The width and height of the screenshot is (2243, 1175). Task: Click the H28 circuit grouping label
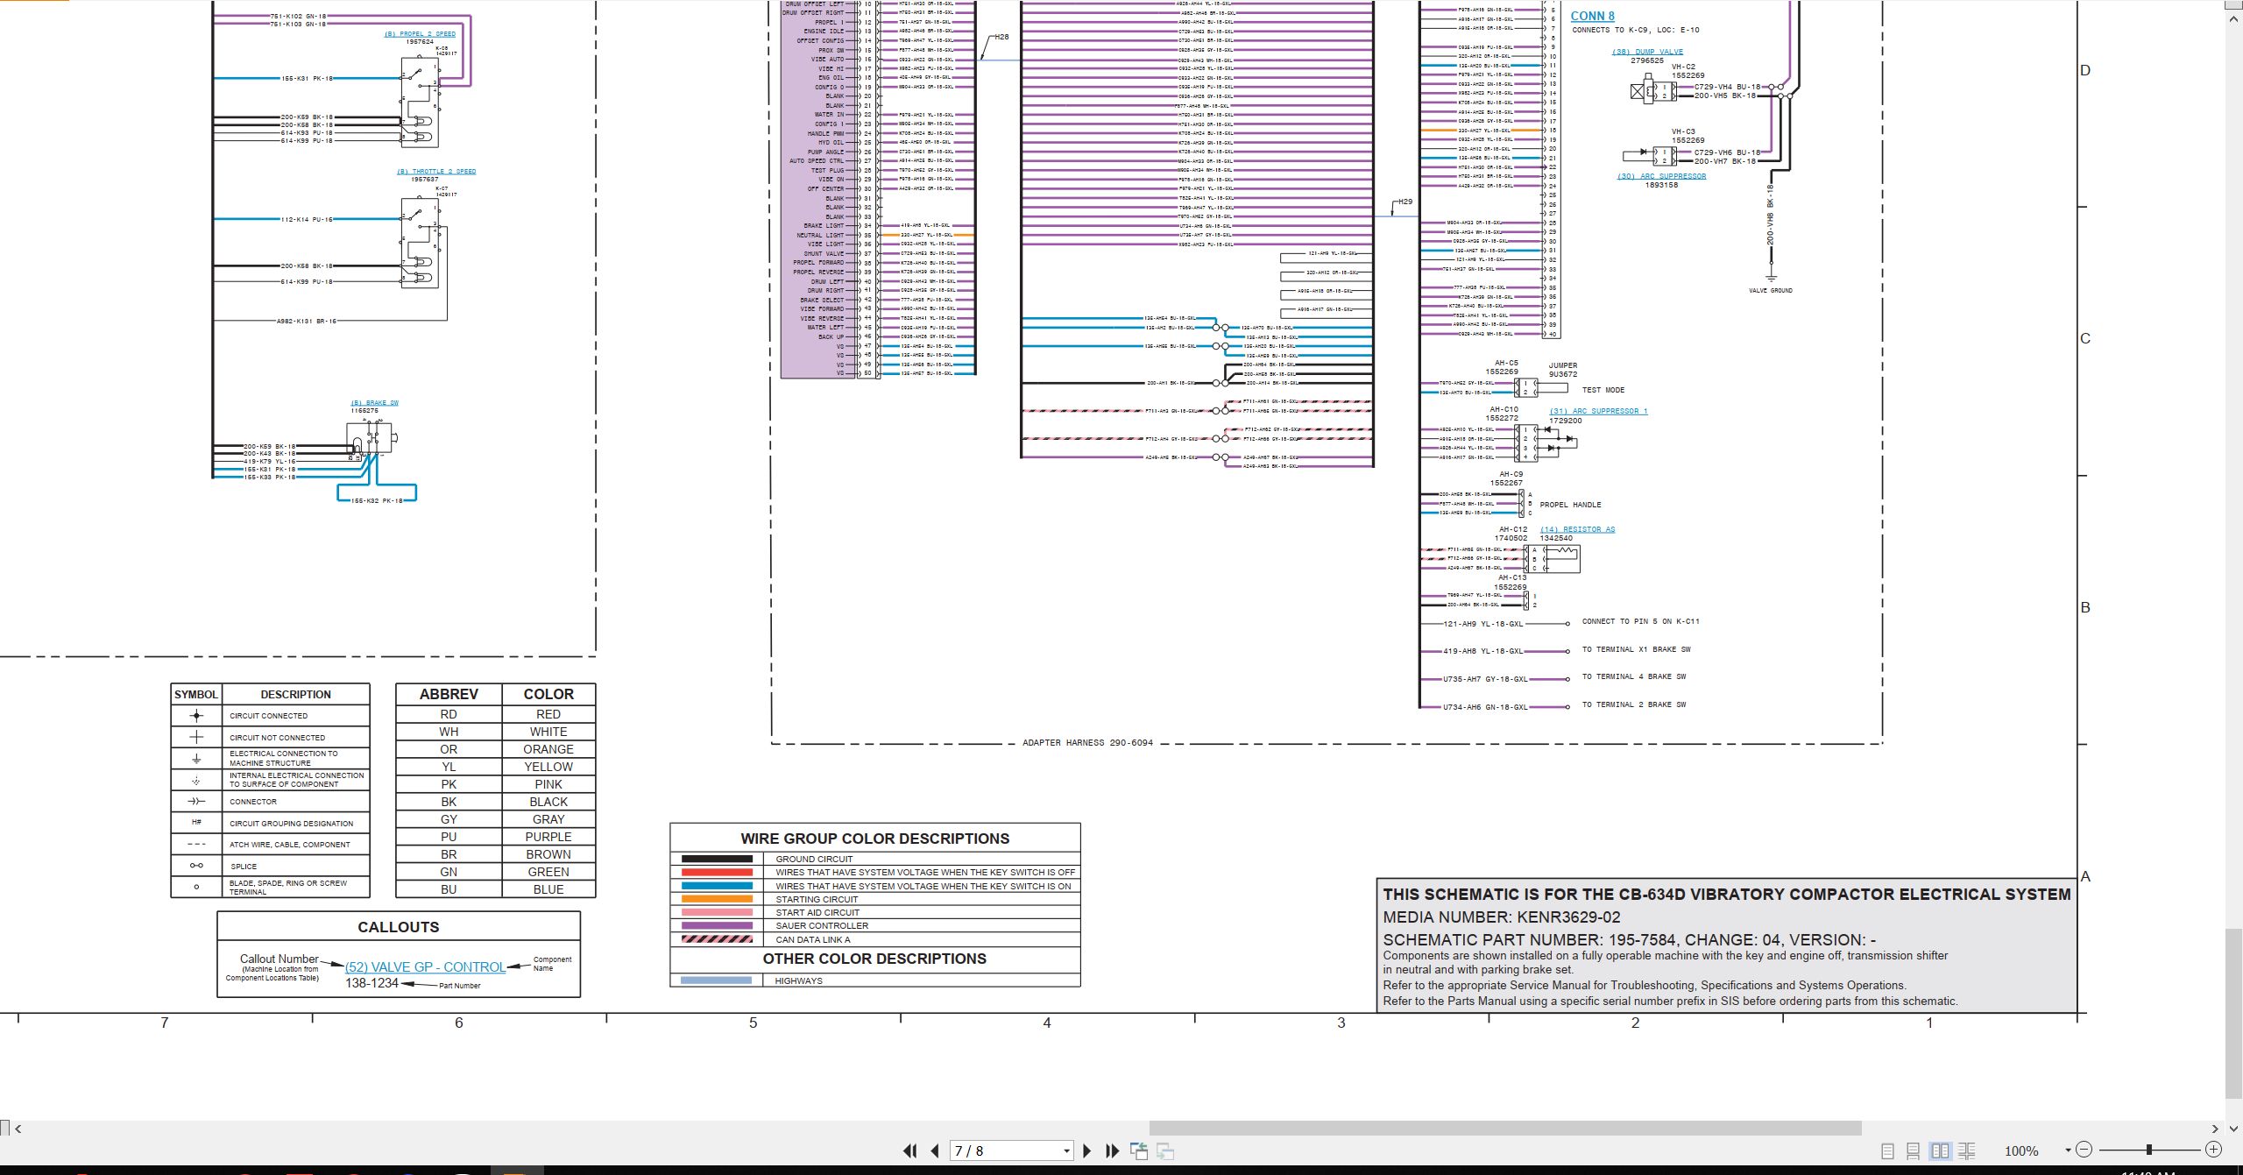(1001, 37)
